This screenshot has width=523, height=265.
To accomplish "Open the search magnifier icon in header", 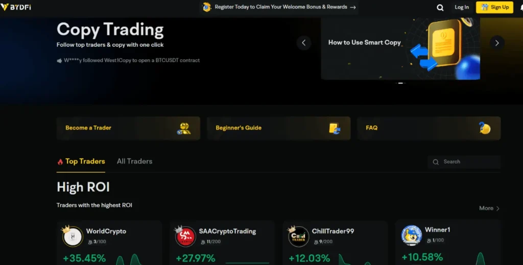I will pyautogui.click(x=440, y=7).
